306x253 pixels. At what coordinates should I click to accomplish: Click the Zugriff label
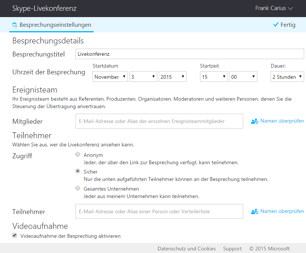(x=22, y=156)
